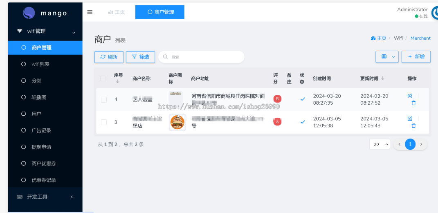Click breadcrumb link Merchant
Image resolution: width=438 pixels, height=213 pixels.
[x=420, y=38]
